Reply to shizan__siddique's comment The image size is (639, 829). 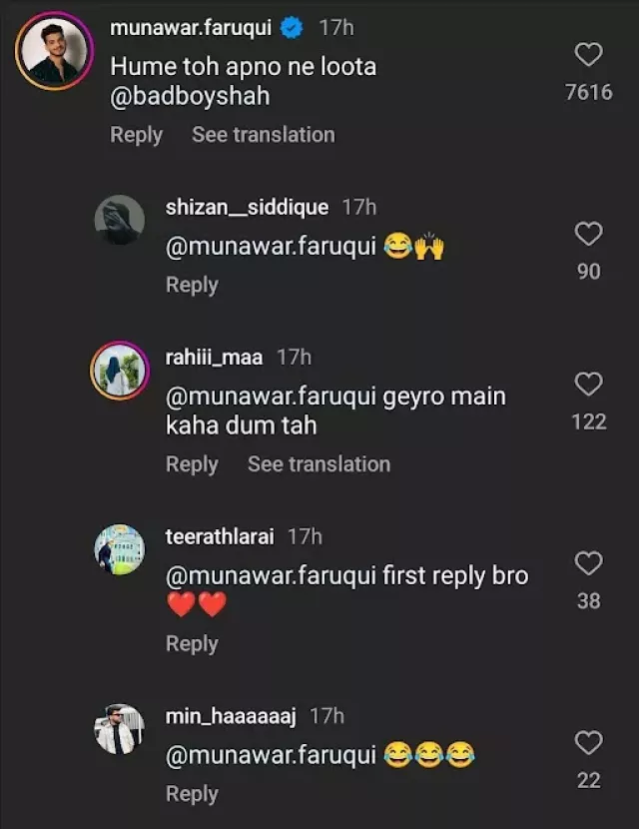pos(192,285)
